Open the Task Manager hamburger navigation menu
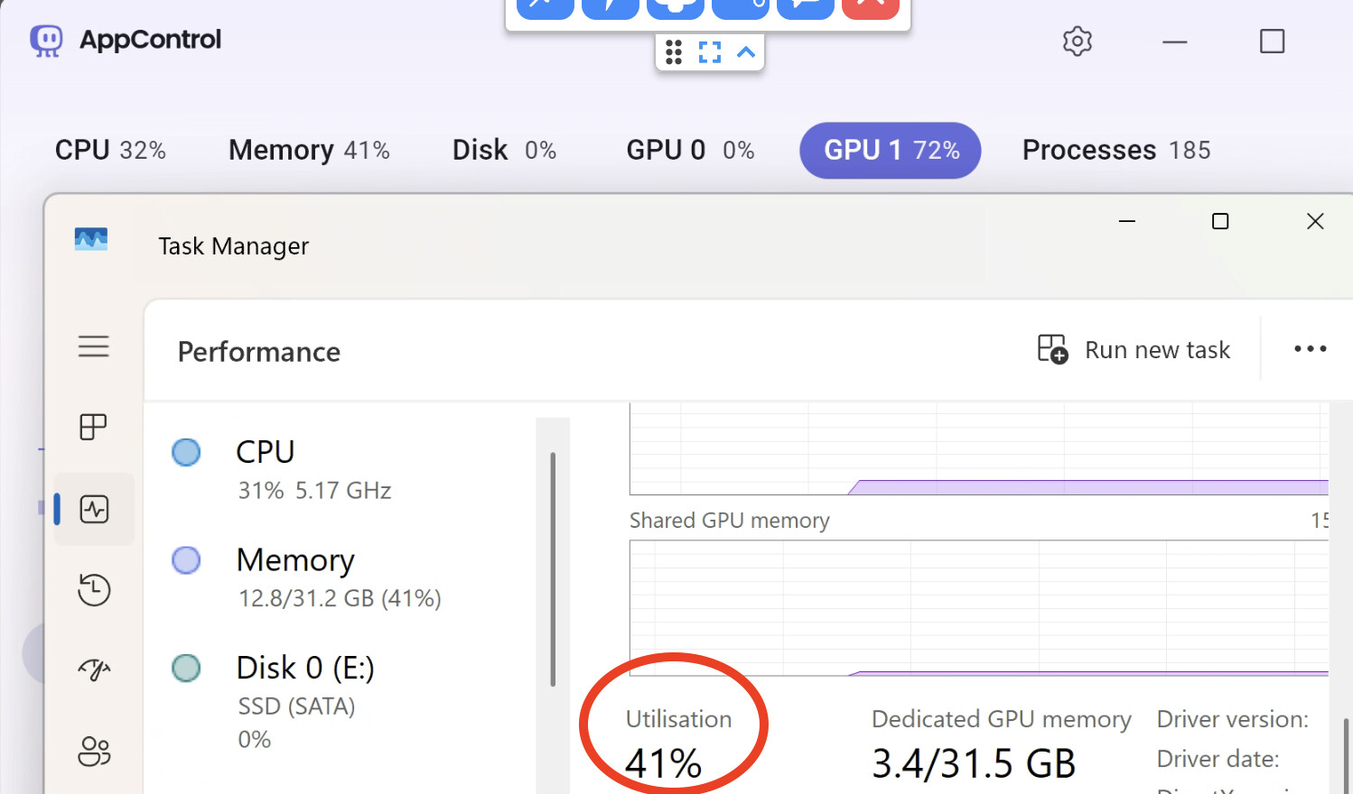The image size is (1353, 794). pos(94,346)
